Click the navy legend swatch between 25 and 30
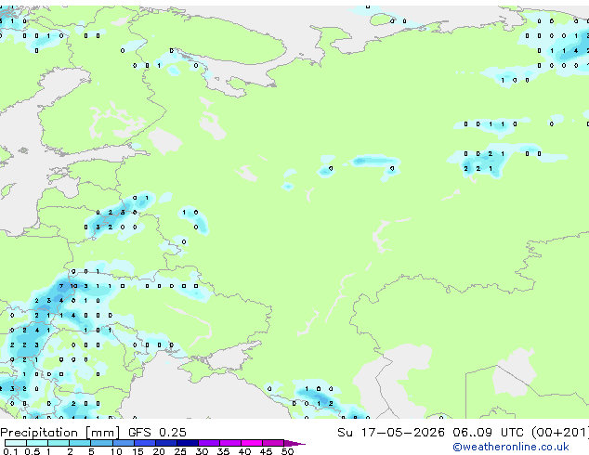 (x=188, y=443)
